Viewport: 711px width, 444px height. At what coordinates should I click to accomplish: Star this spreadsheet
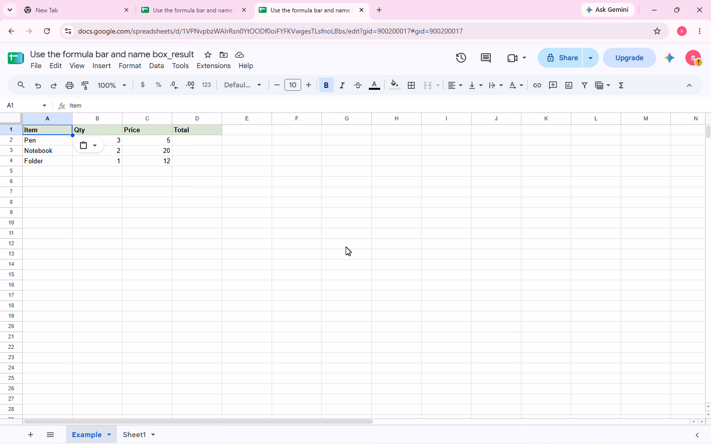(x=208, y=55)
